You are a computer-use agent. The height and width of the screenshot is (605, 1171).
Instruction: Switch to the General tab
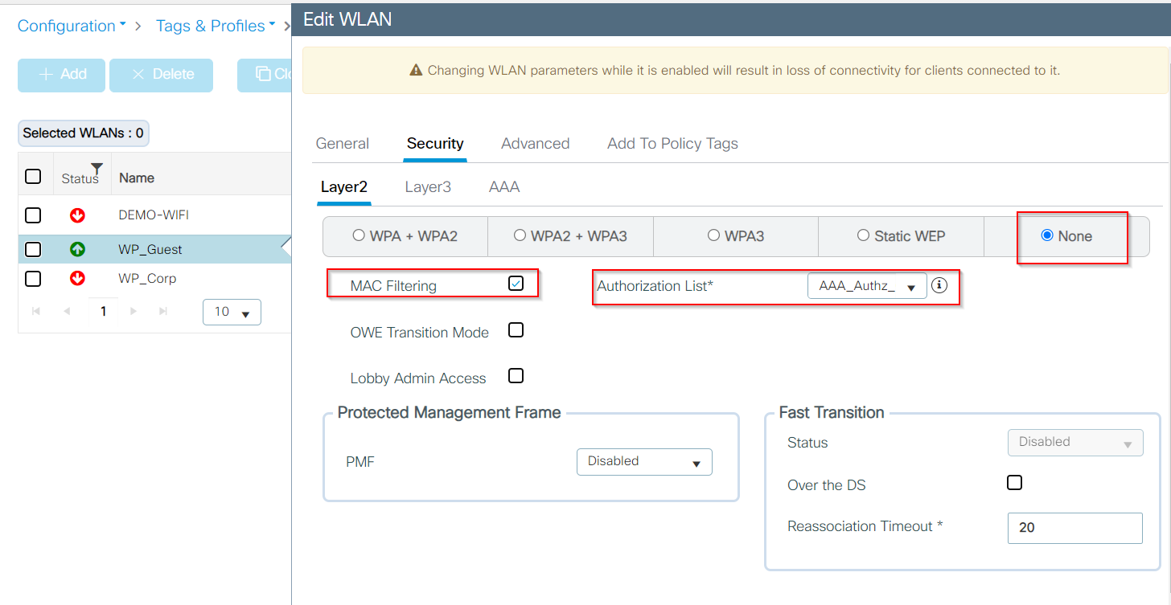(343, 144)
